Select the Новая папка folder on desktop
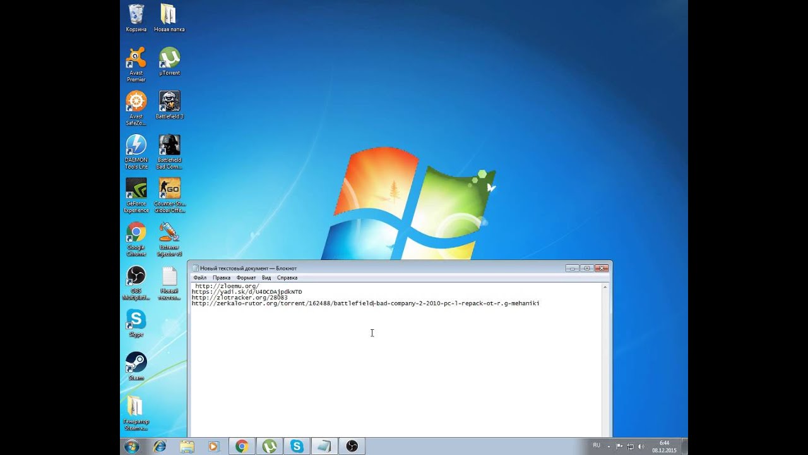Screen dimensions: 808x455 (169, 18)
